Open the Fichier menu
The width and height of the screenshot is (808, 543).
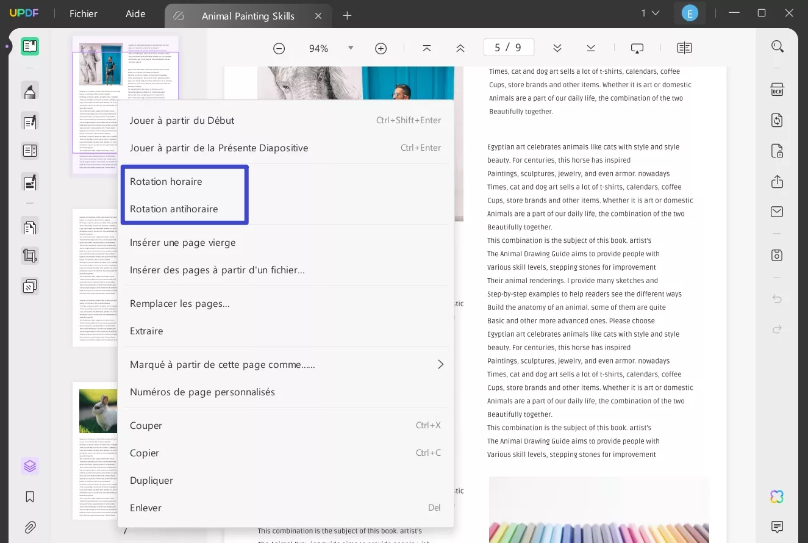(x=83, y=13)
